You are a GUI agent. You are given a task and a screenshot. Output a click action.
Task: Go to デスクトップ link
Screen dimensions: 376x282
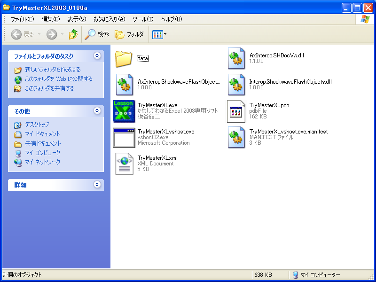click(37, 125)
